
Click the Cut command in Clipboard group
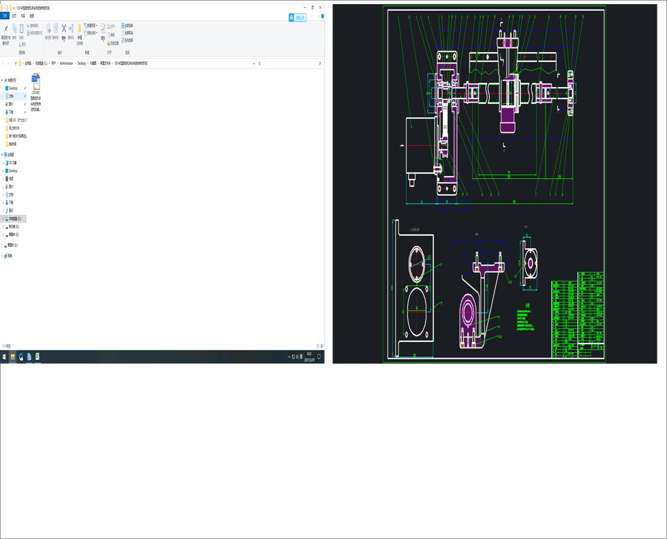coord(23,44)
